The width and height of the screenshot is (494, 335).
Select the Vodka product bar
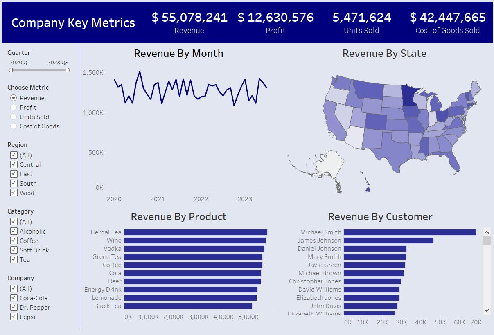[x=194, y=249]
